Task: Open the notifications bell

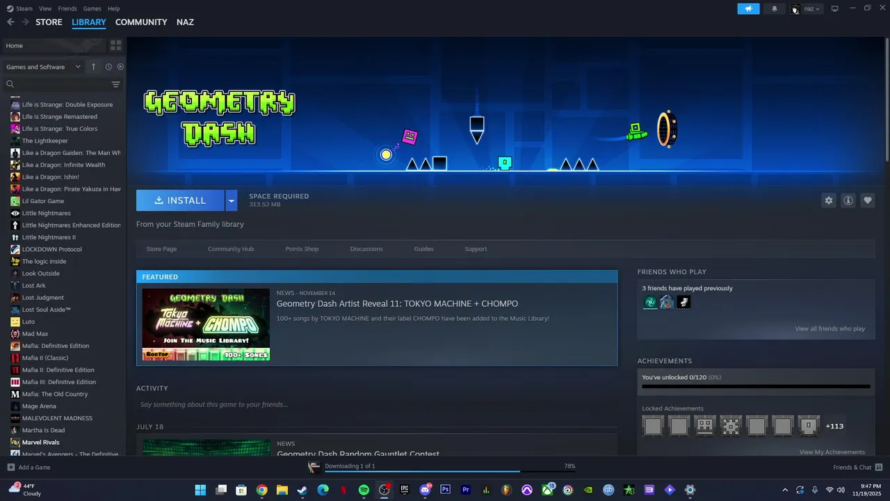Action: [x=775, y=8]
